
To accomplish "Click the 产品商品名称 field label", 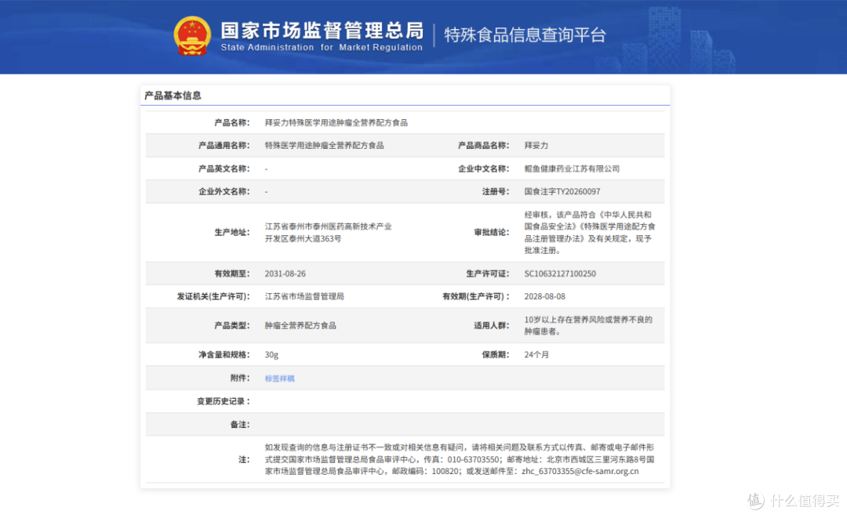I will (x=483, y=145).
